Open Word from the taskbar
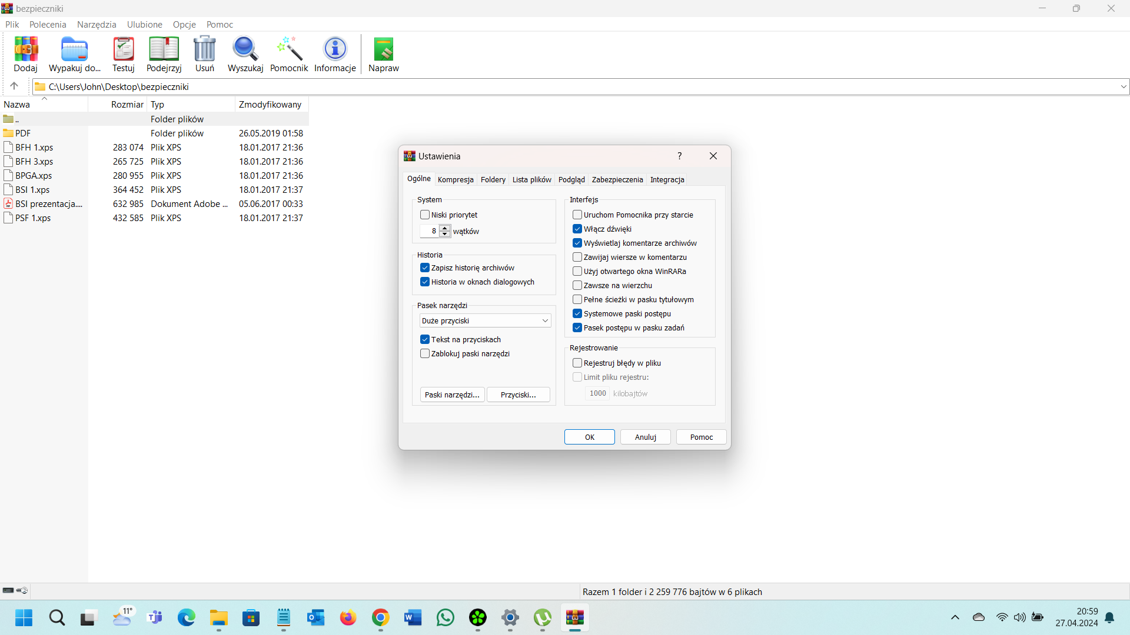Viewport: 1130px width, 635px height. [x=413, y=617]
